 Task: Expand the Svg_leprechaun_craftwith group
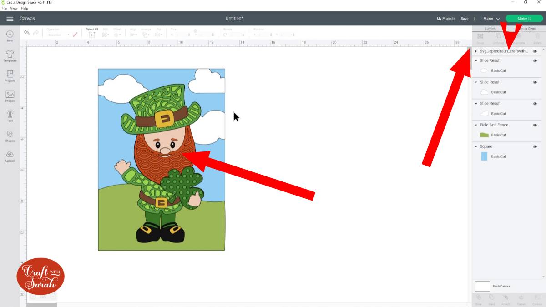(x=476, y=51)
